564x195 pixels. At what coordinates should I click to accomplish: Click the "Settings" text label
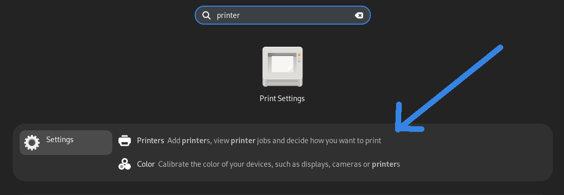click(x=60, y=140)
